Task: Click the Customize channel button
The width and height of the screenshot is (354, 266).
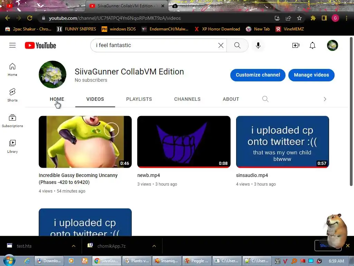Action: click(258, 75)
